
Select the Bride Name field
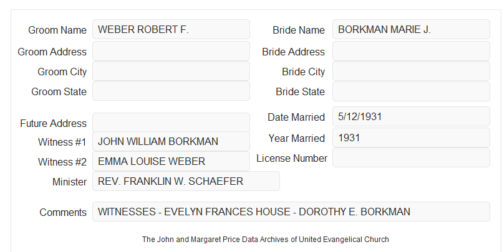(411, 29)
